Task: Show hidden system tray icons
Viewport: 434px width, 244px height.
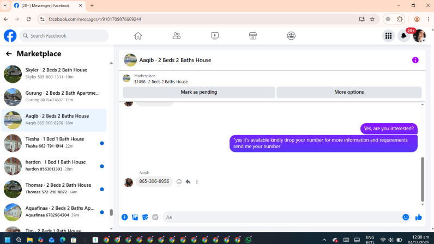Action: (x=324, y=240)
